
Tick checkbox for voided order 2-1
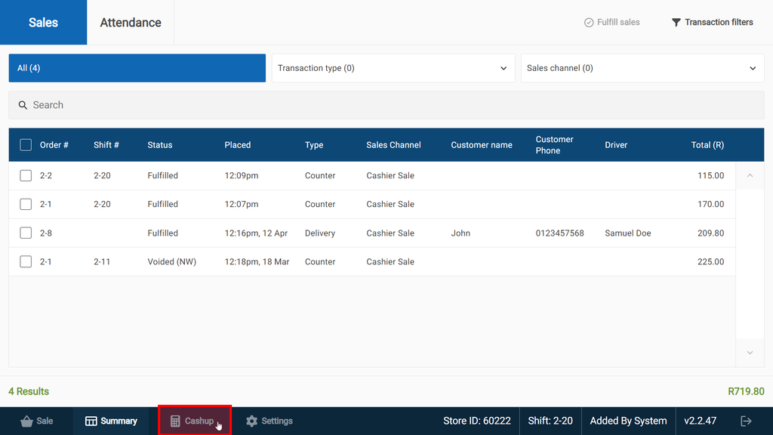click(26, 262)
